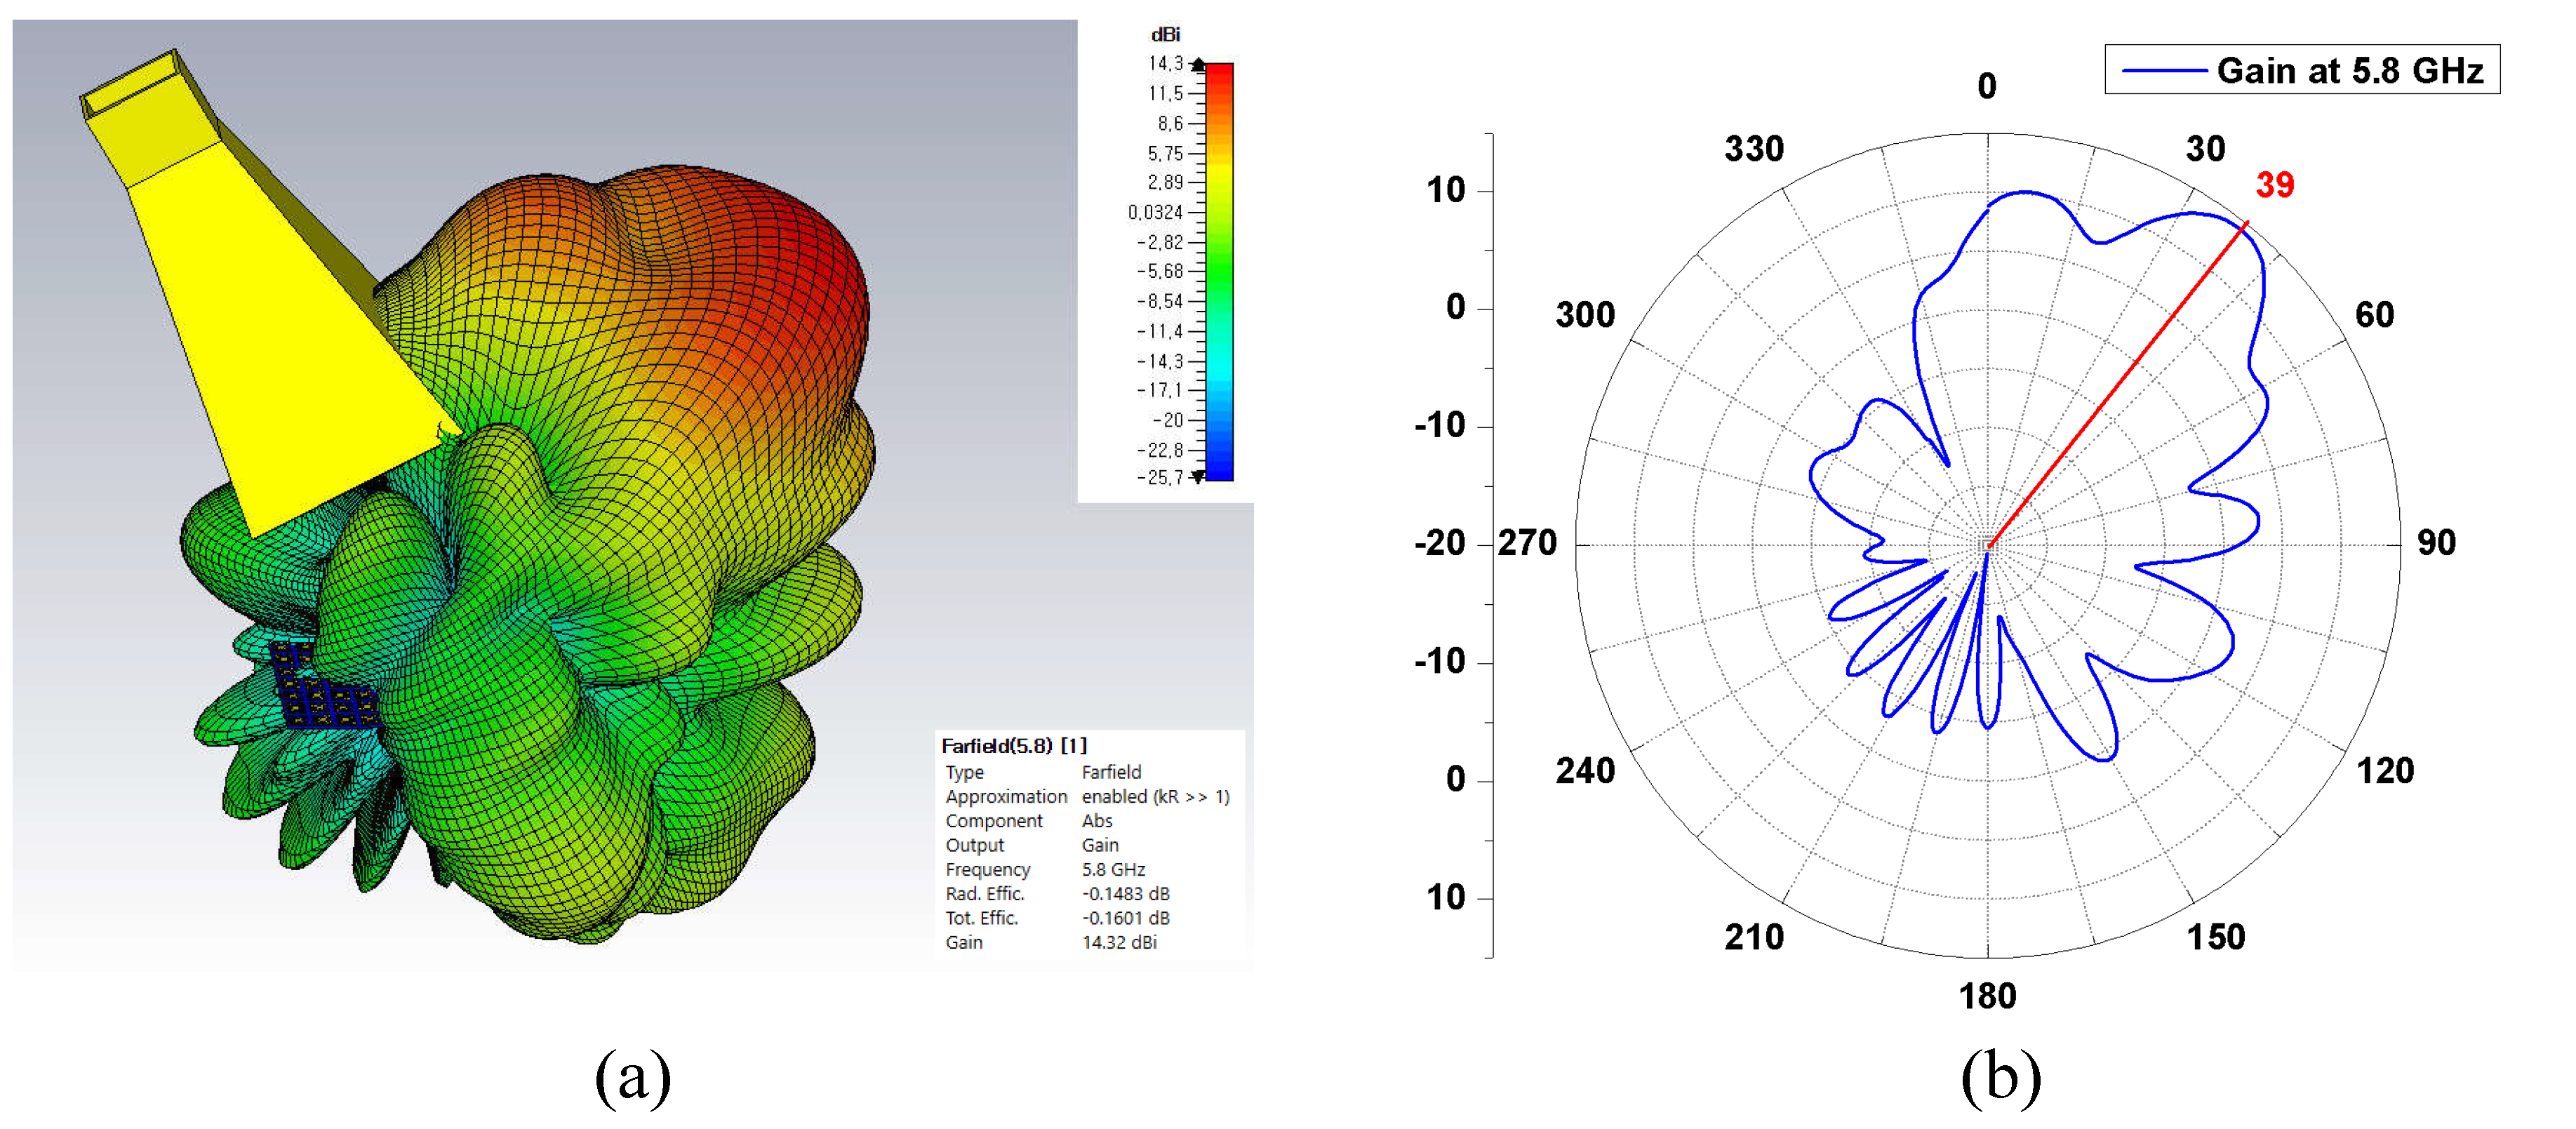Click the up arrow atop color scale
2576x1129 pixels.
pyautogui.click(x=1198, y=64)
